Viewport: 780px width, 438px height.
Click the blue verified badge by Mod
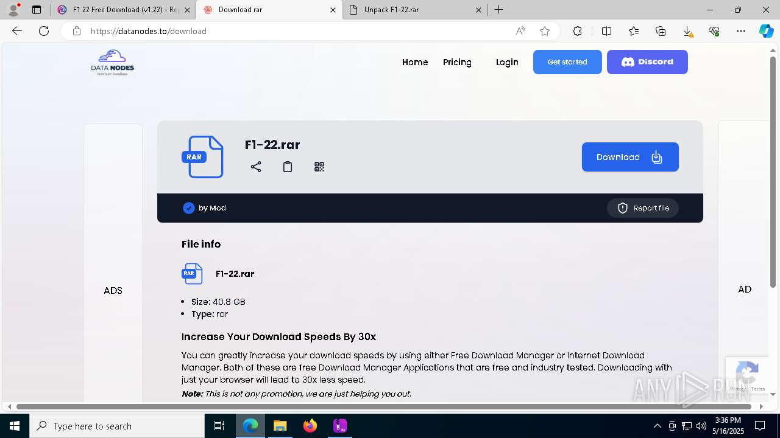point(188,208)
